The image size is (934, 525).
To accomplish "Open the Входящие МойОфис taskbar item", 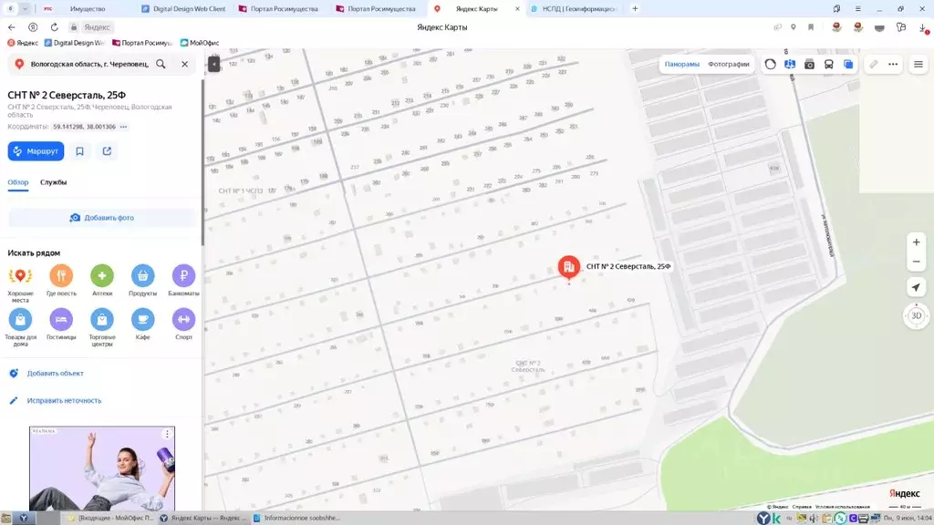I will click(x=110, y=518).
